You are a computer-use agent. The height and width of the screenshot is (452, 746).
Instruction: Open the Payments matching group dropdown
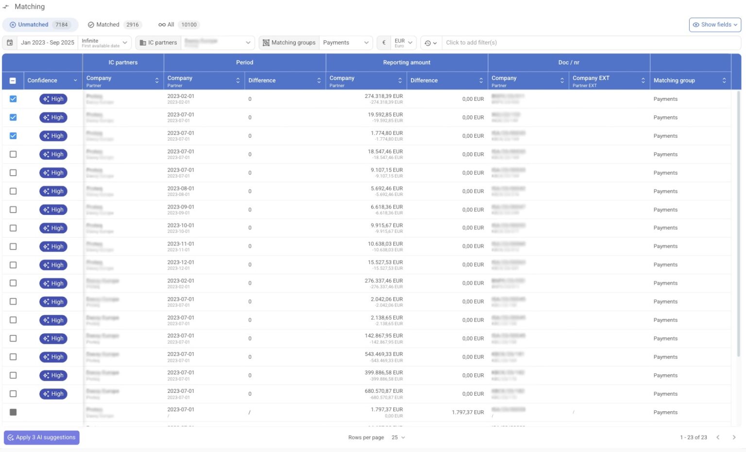coord(346,43)
